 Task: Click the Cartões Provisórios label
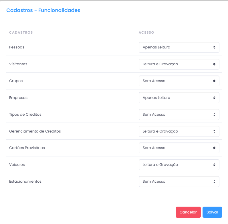[x=27, y=148]
